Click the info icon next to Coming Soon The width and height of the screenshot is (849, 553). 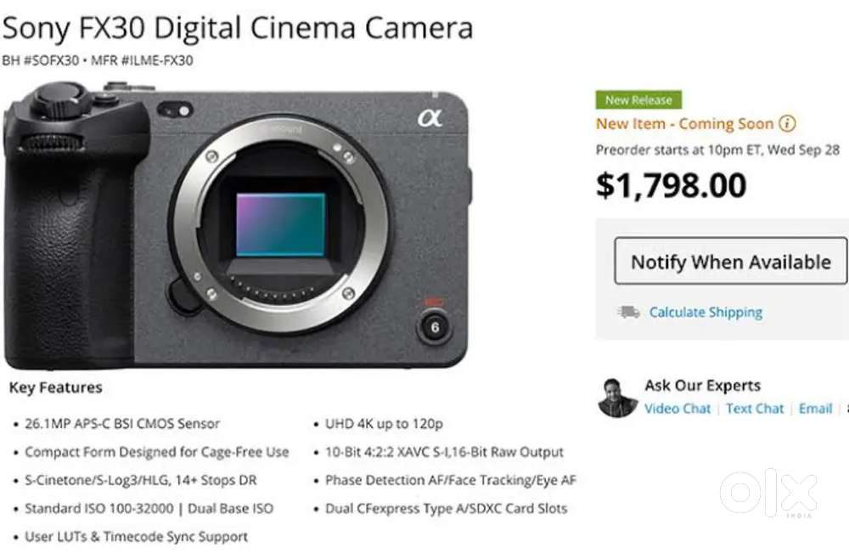tap(788, 123)
